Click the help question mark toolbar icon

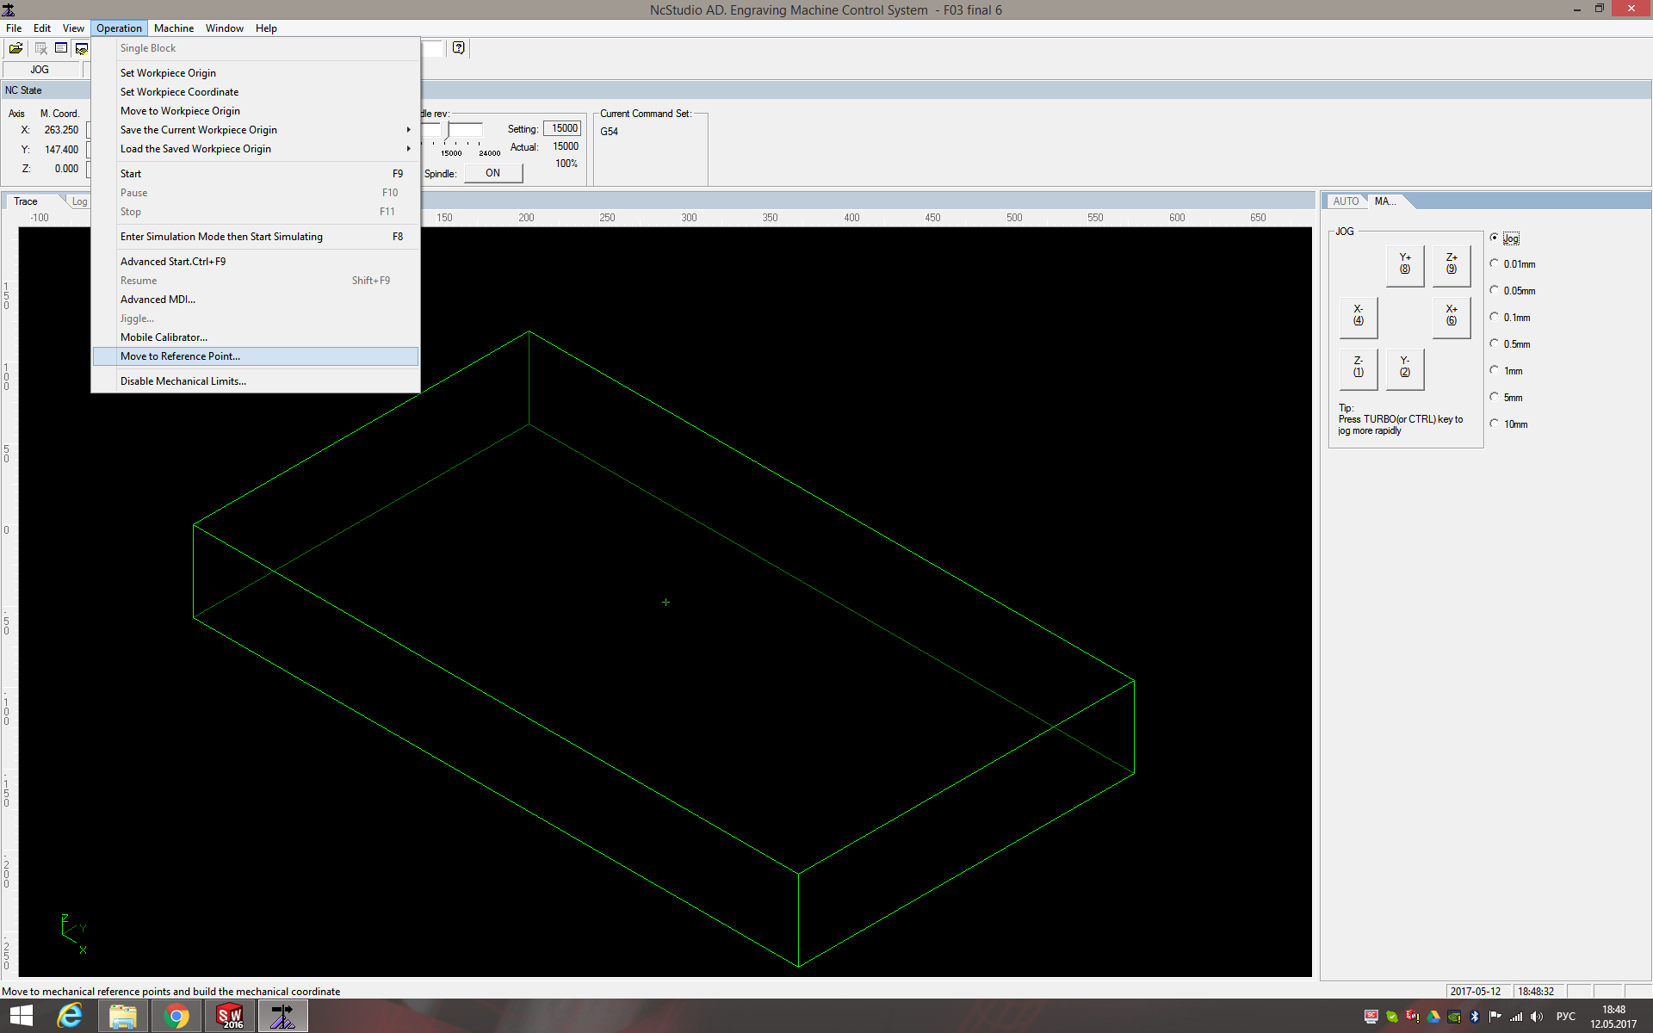pos(459,48)
